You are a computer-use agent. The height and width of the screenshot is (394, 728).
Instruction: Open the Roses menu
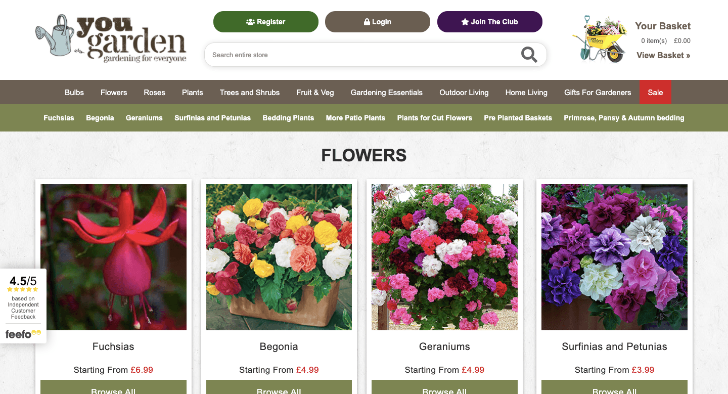point(155,93)
